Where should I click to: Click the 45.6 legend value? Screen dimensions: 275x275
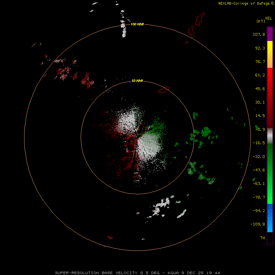click(260, 89)
